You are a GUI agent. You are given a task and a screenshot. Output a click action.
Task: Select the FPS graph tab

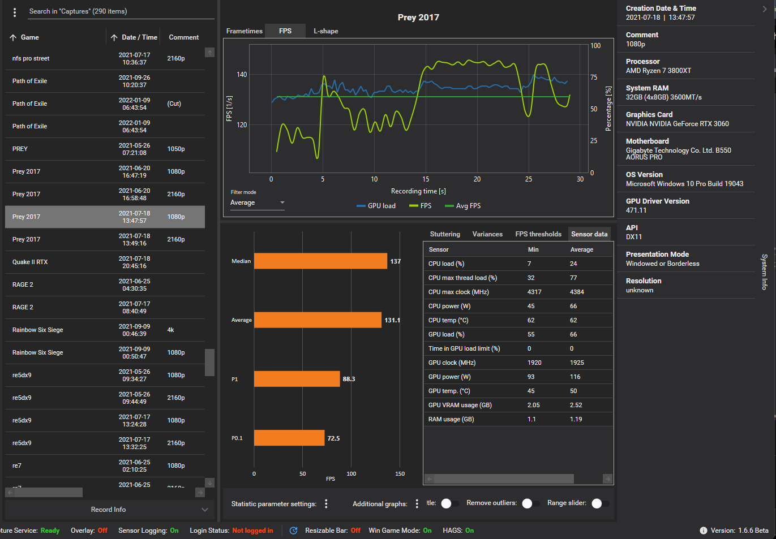click(x=285, y=31)
